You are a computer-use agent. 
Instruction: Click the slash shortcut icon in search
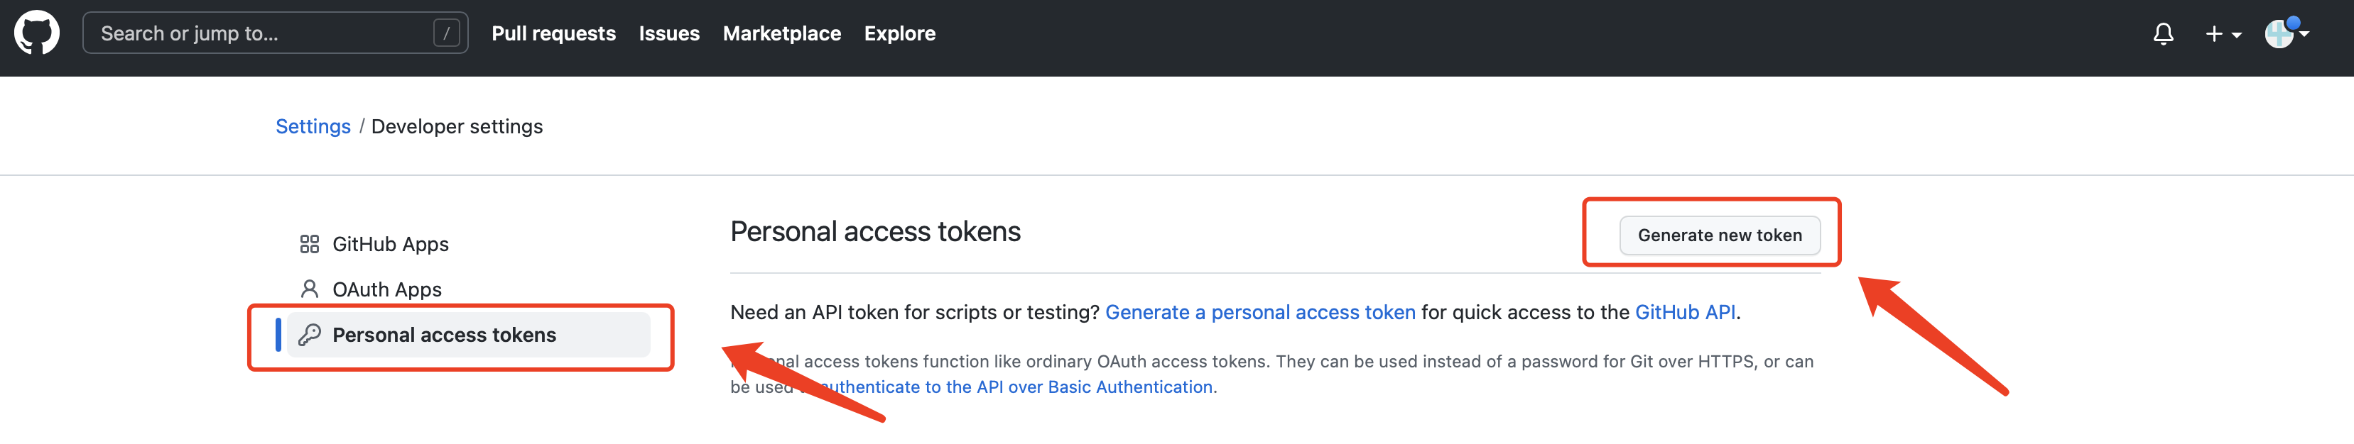pos(446,34)
